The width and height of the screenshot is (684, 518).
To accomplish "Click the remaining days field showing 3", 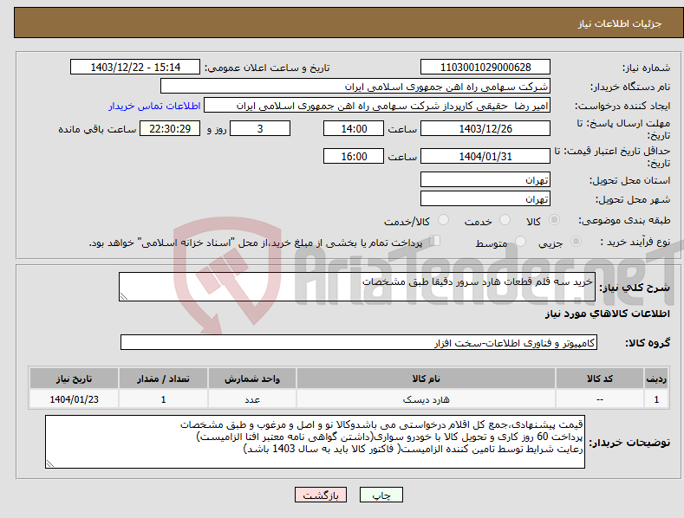I will [x=260, y=128].
